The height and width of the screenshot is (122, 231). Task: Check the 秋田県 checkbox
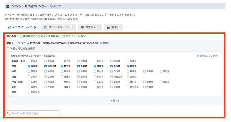tap(95, 61)
